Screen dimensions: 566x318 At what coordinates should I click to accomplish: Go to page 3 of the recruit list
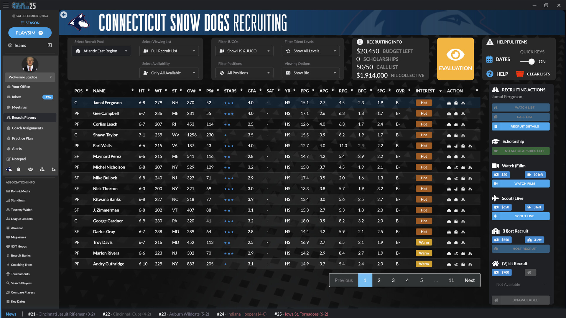[393, 280]
